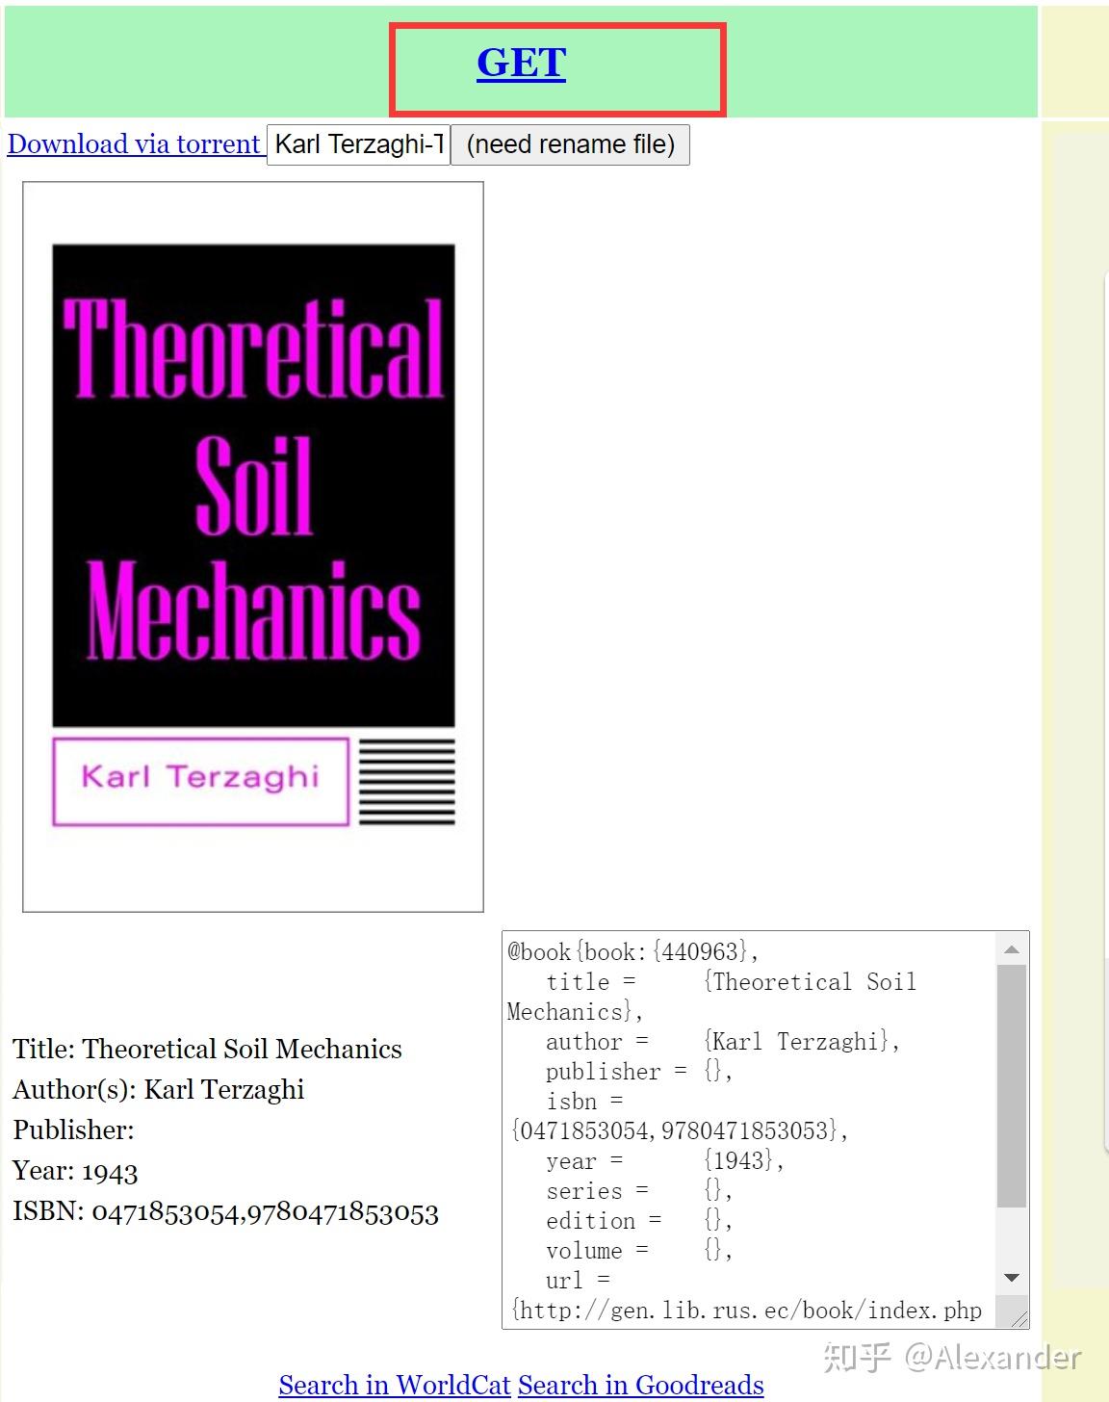Click the Year: 1943 text
Viewport: 1109px width, 1402px height.
click(75, 1171)
